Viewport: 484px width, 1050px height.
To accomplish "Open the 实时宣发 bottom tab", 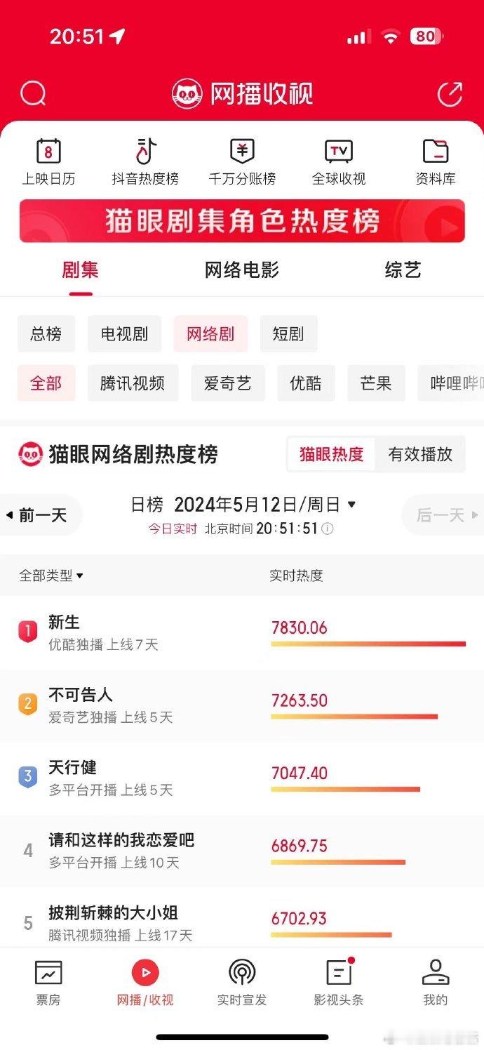I will (x=242, y=983).
